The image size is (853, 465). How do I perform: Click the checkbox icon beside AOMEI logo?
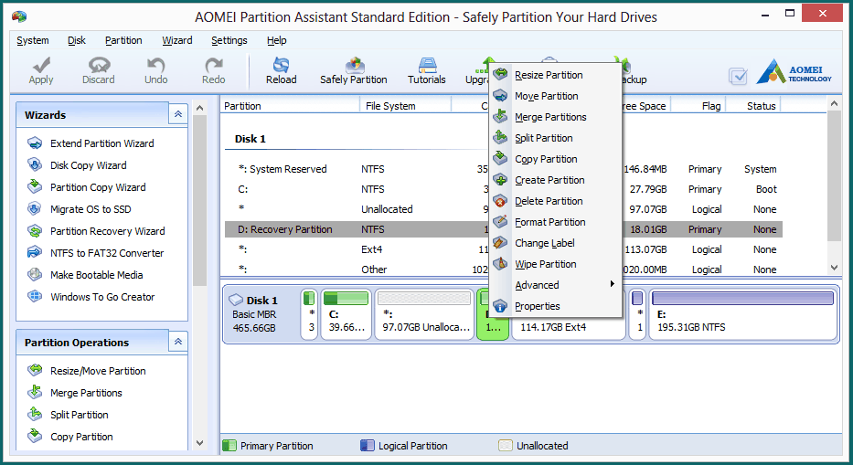[738, 76]
